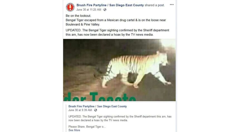Open the tiger photo in the post

120,70
